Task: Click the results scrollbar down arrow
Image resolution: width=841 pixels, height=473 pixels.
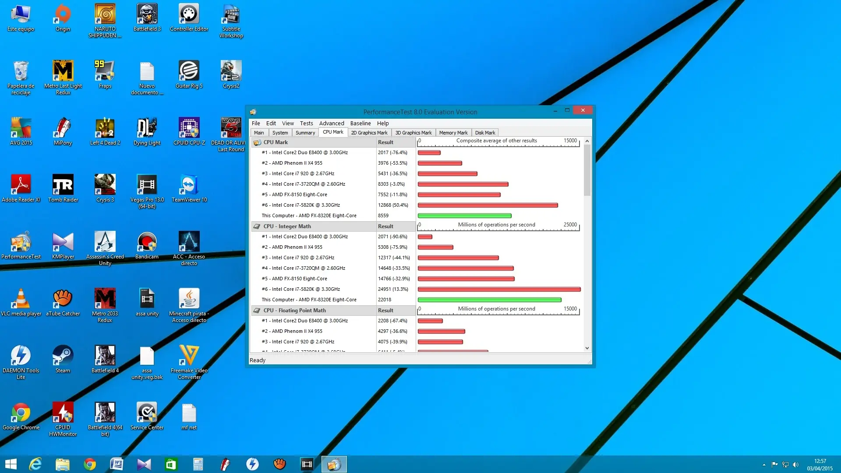Action: [587, 348]
